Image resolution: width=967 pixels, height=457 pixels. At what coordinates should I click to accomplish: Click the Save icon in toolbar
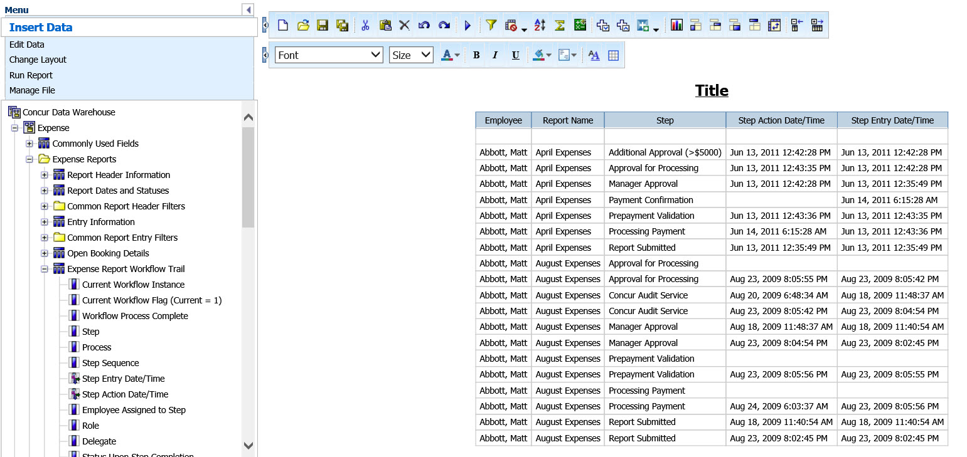tap(323, 25)
